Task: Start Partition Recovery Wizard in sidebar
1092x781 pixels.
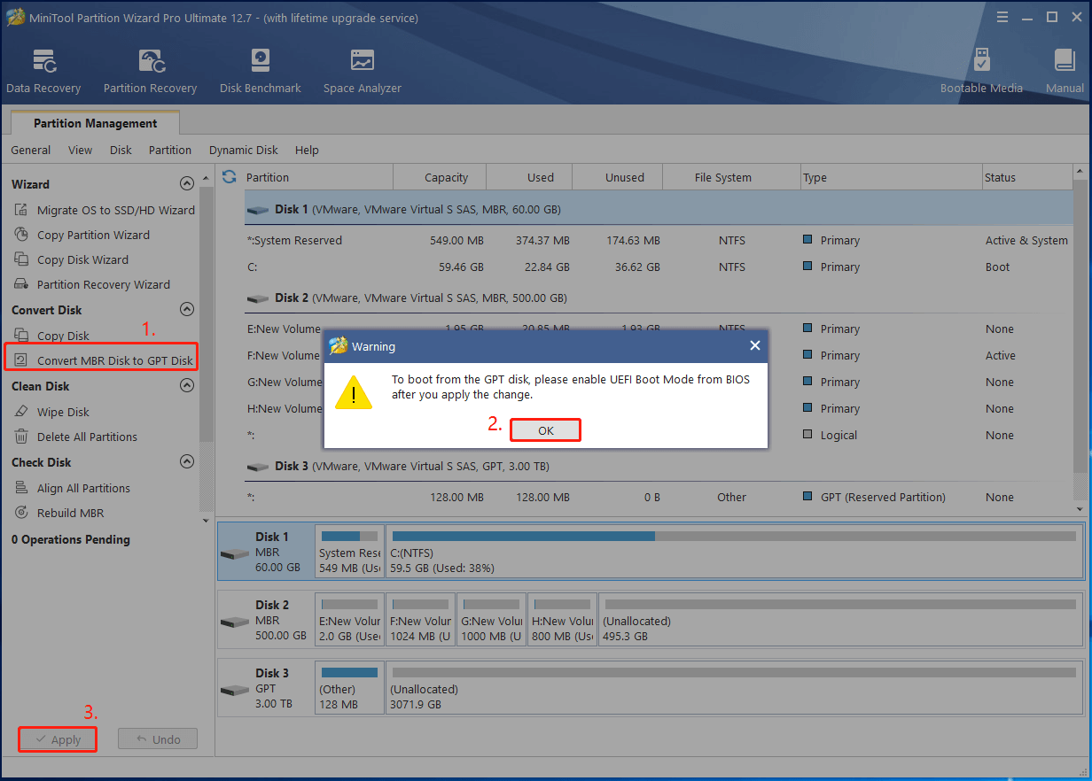Action: (x=91, y=284)
